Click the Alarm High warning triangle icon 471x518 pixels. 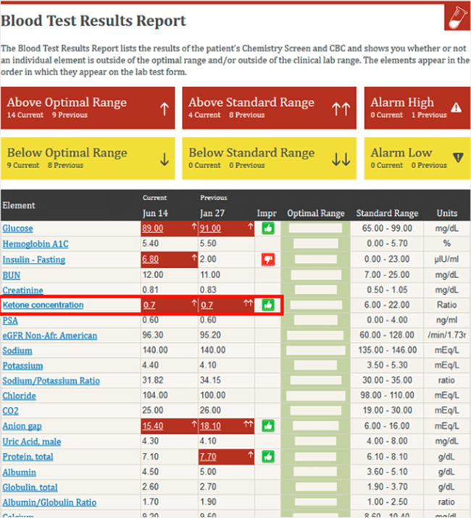(456, 107)
